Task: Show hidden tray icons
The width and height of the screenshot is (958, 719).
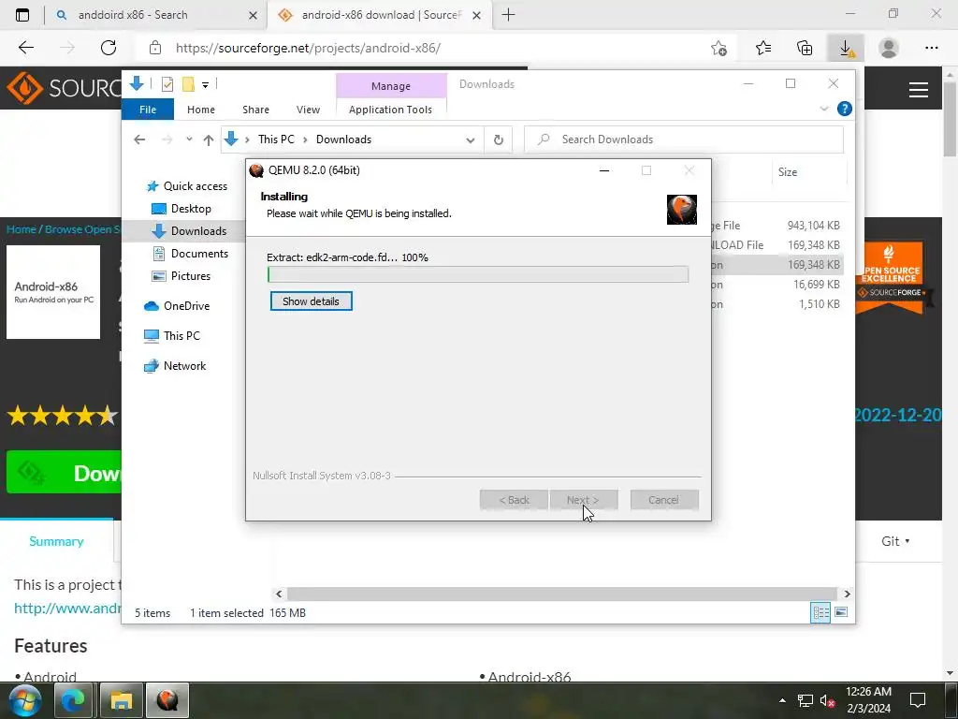Action: [782, 700]
